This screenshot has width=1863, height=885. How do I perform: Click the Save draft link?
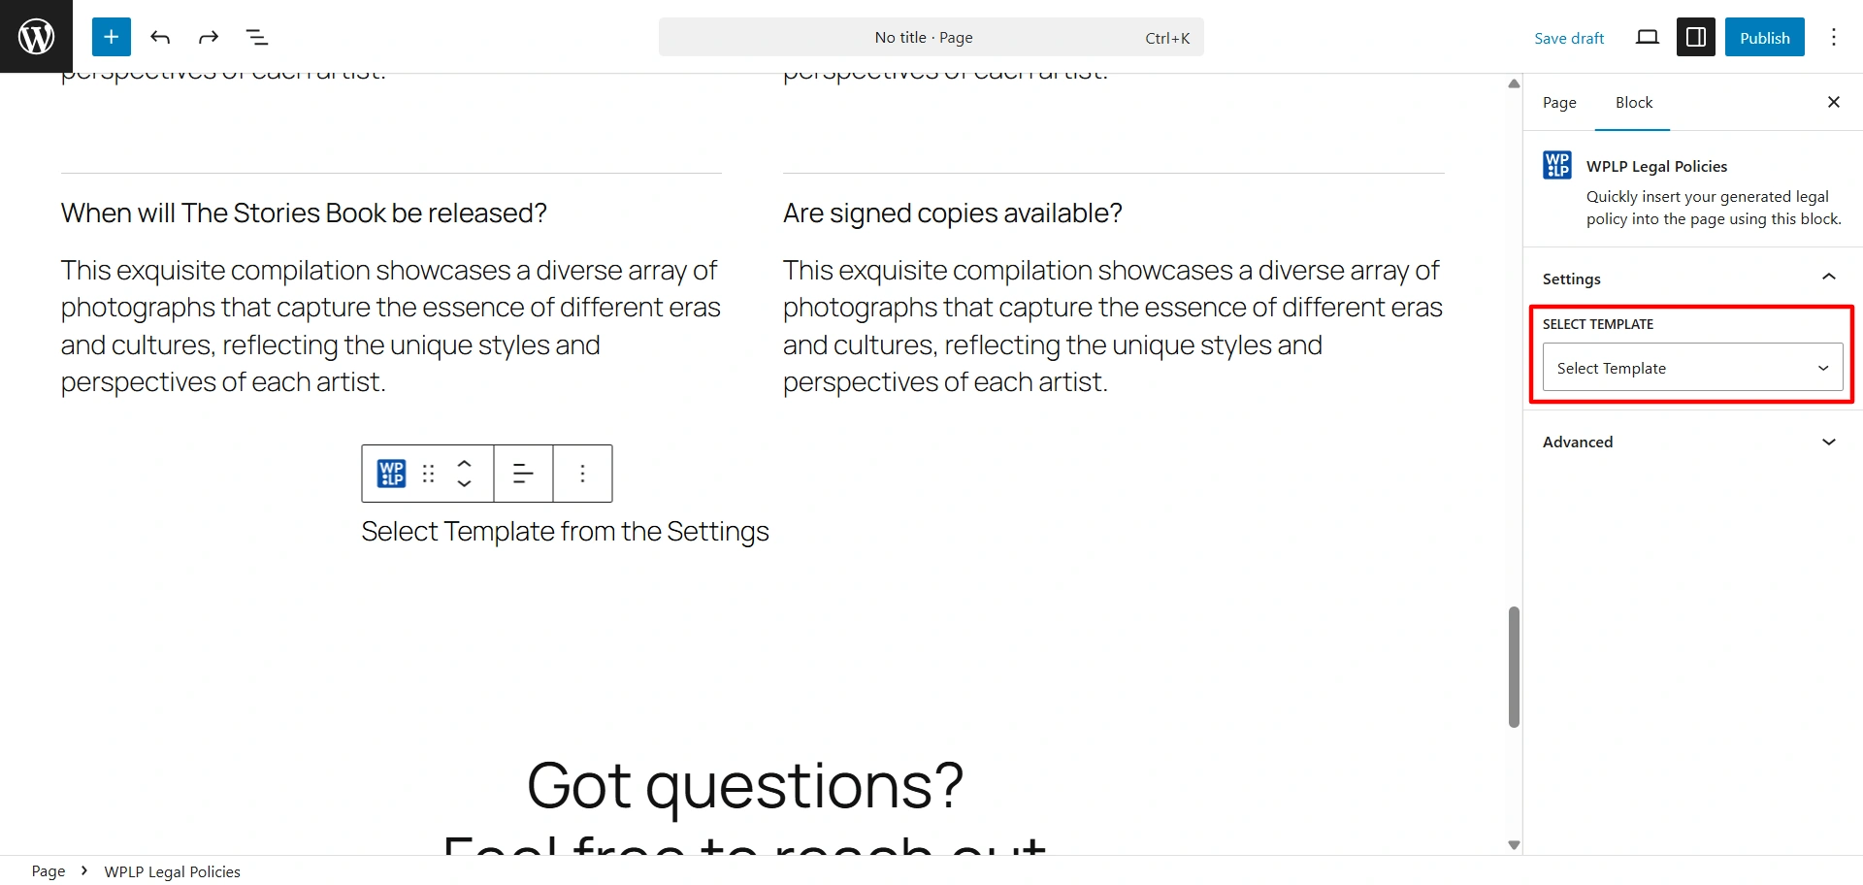click(x=1568, y=37)
